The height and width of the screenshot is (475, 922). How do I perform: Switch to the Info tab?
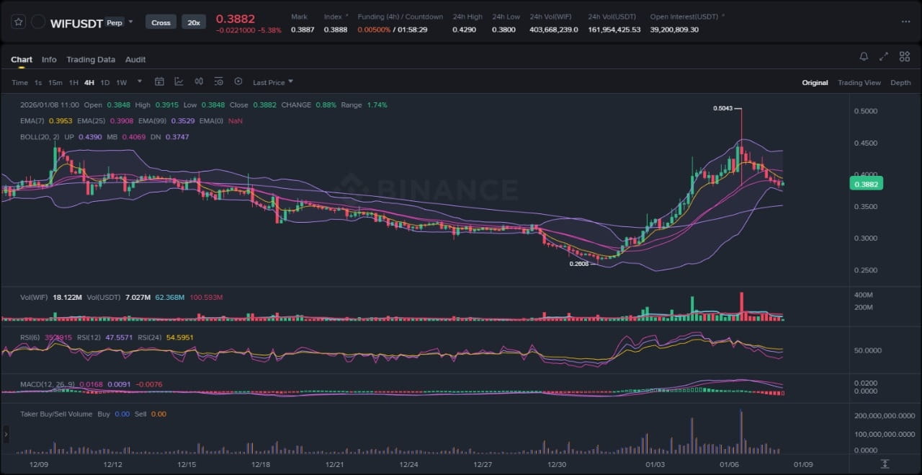coord(49,59)
